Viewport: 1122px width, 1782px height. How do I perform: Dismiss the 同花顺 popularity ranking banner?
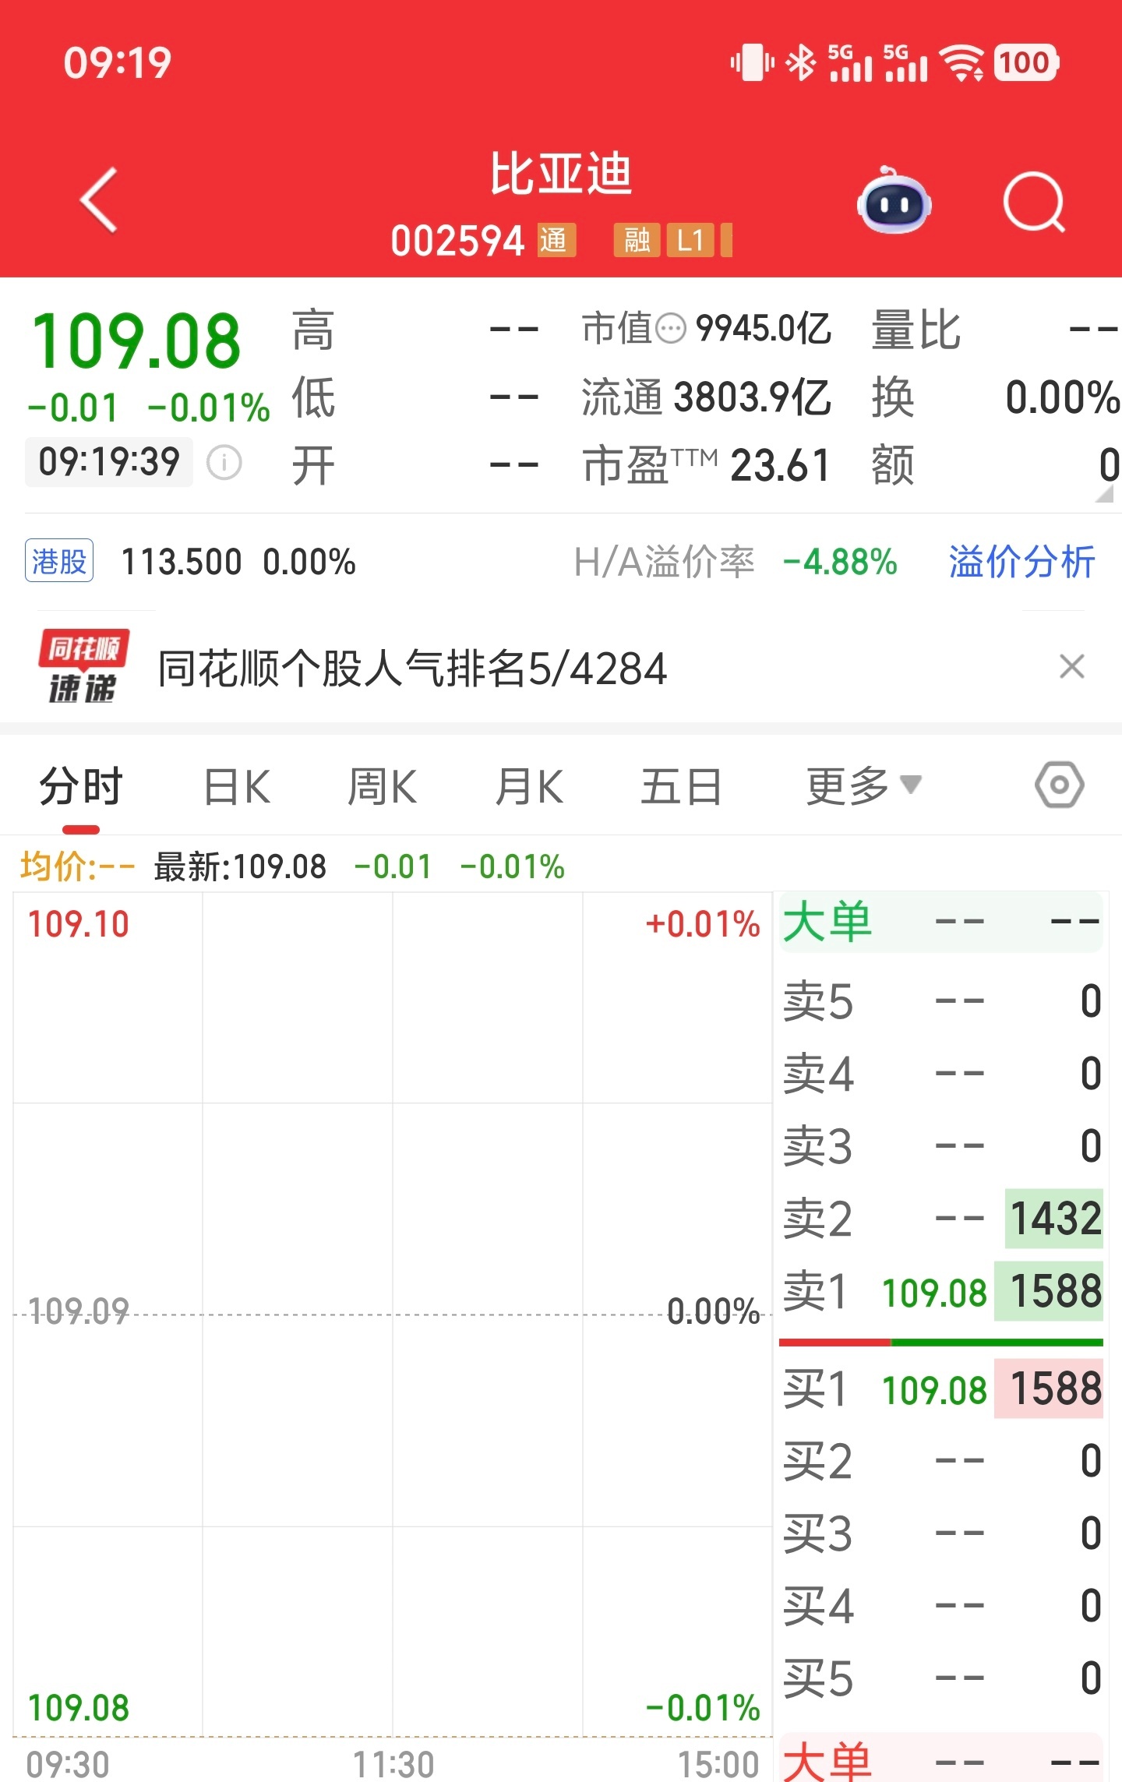(x=1072, y=667)
